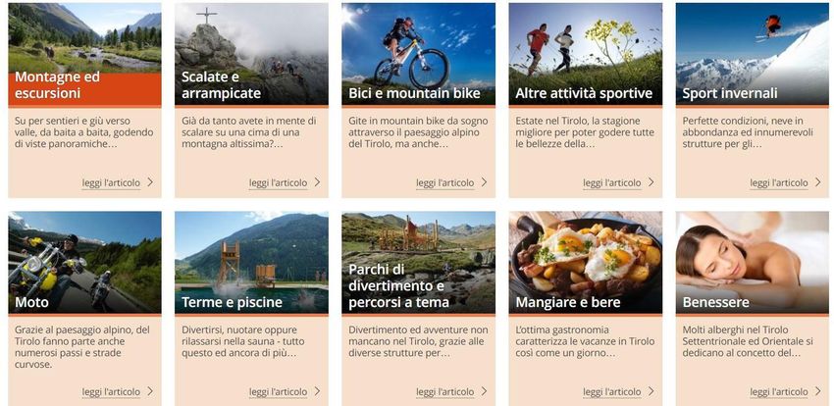Open the skier jumping snow image

tap(753, 54)
